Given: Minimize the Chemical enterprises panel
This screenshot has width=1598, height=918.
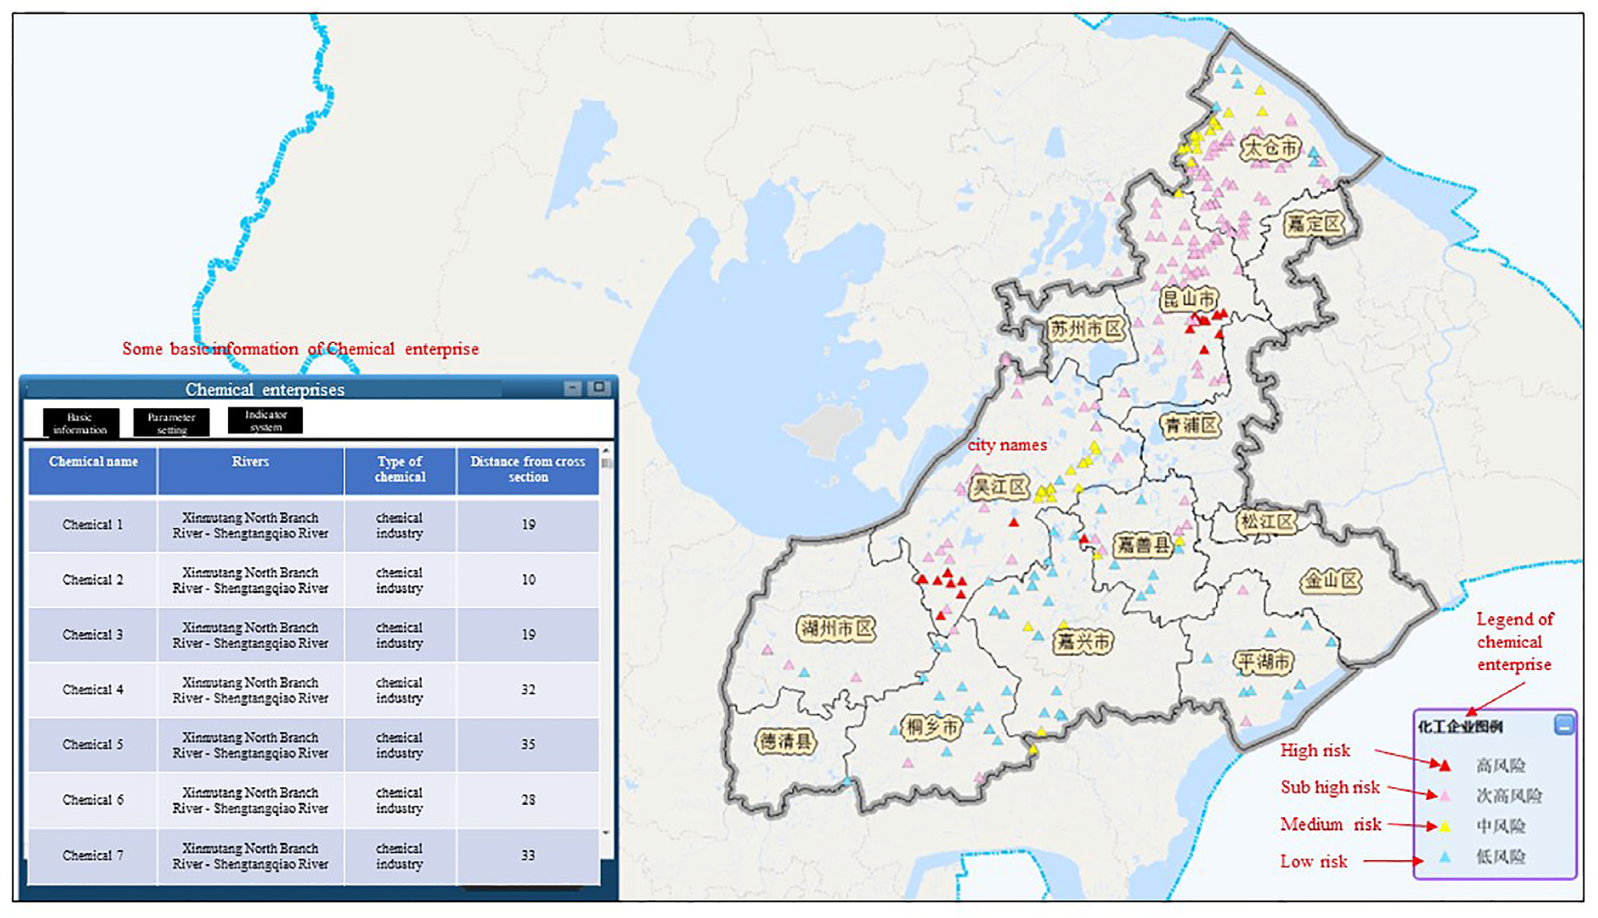Looking at the screenshot, I should point(572,388).
